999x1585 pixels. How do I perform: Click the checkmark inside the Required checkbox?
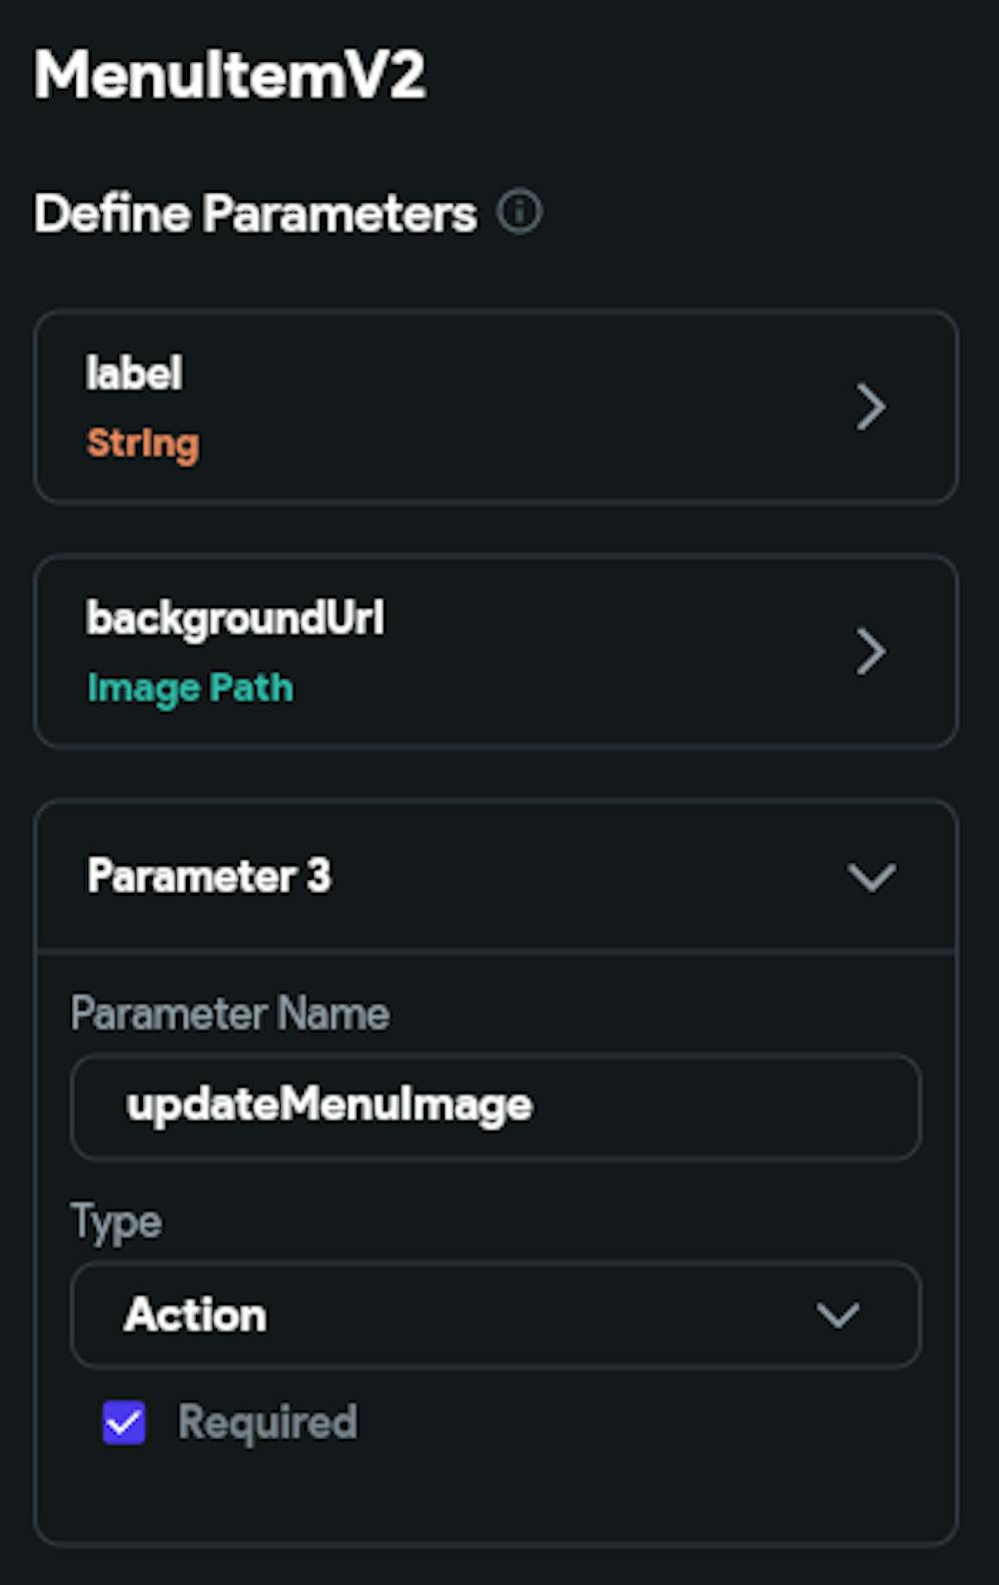pyautogui.click(x=122, y=1422)
